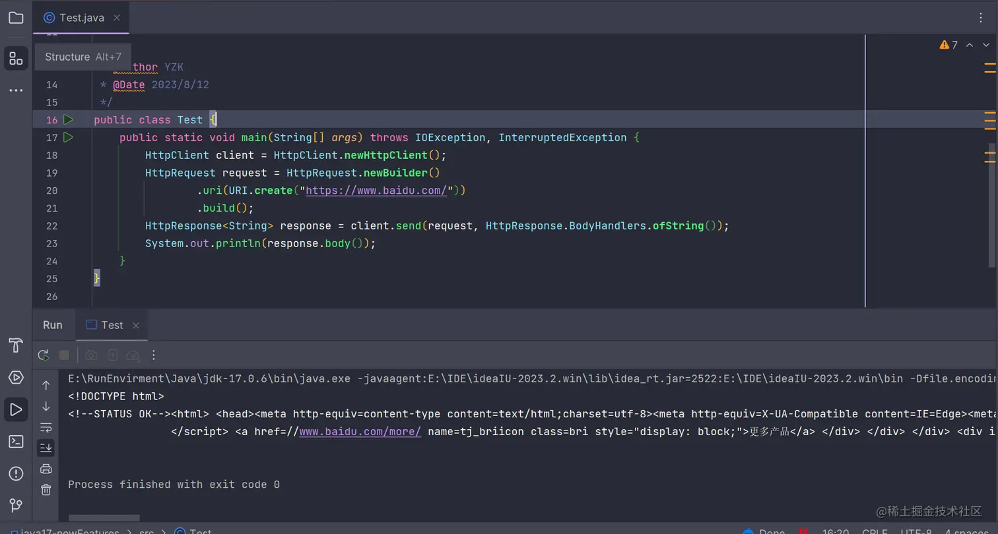Open the Problems tool window
This screenshot has width=998, height=534.
[16, 473]
